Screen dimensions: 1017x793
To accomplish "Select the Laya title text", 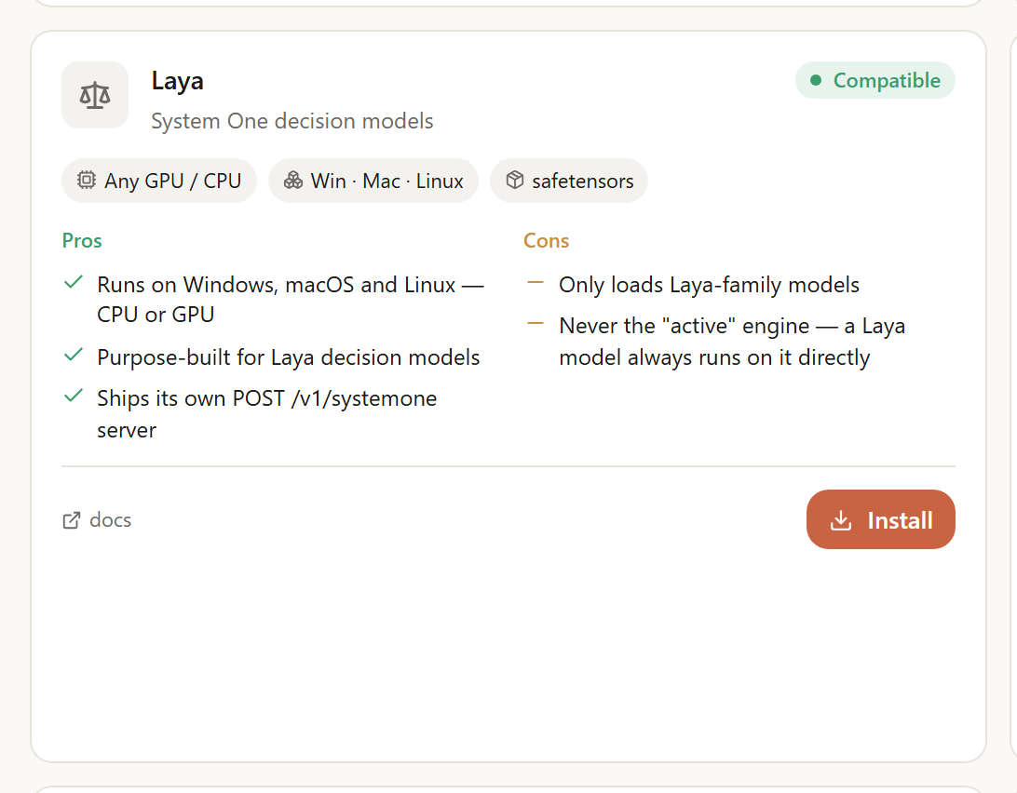I will (177, 82).
